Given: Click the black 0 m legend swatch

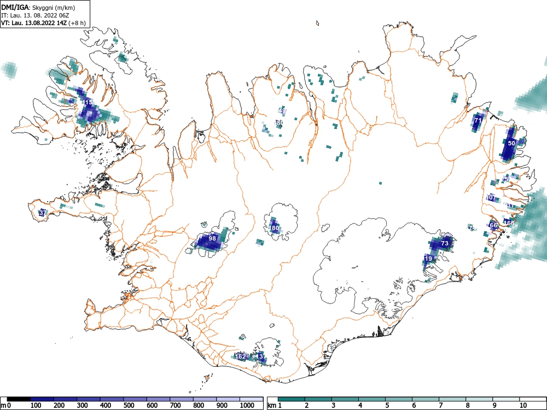Looking at the screenshot, I should click(19, 399).
